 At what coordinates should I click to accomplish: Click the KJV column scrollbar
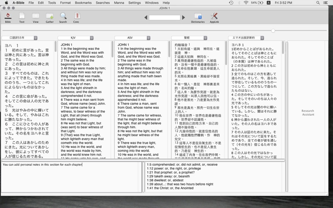(x=112, y=49)
